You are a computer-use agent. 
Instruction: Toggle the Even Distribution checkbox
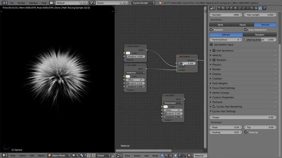coord(246,29)
